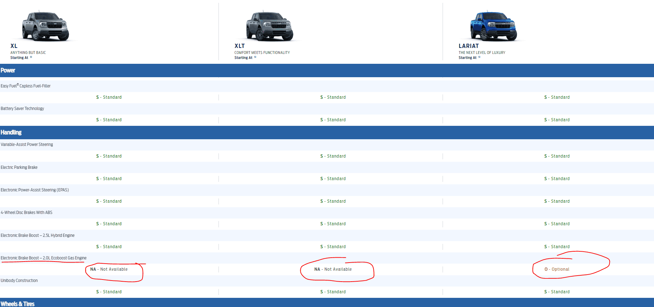Click XL's Standard value for Easy Fuel

point(109,97)
